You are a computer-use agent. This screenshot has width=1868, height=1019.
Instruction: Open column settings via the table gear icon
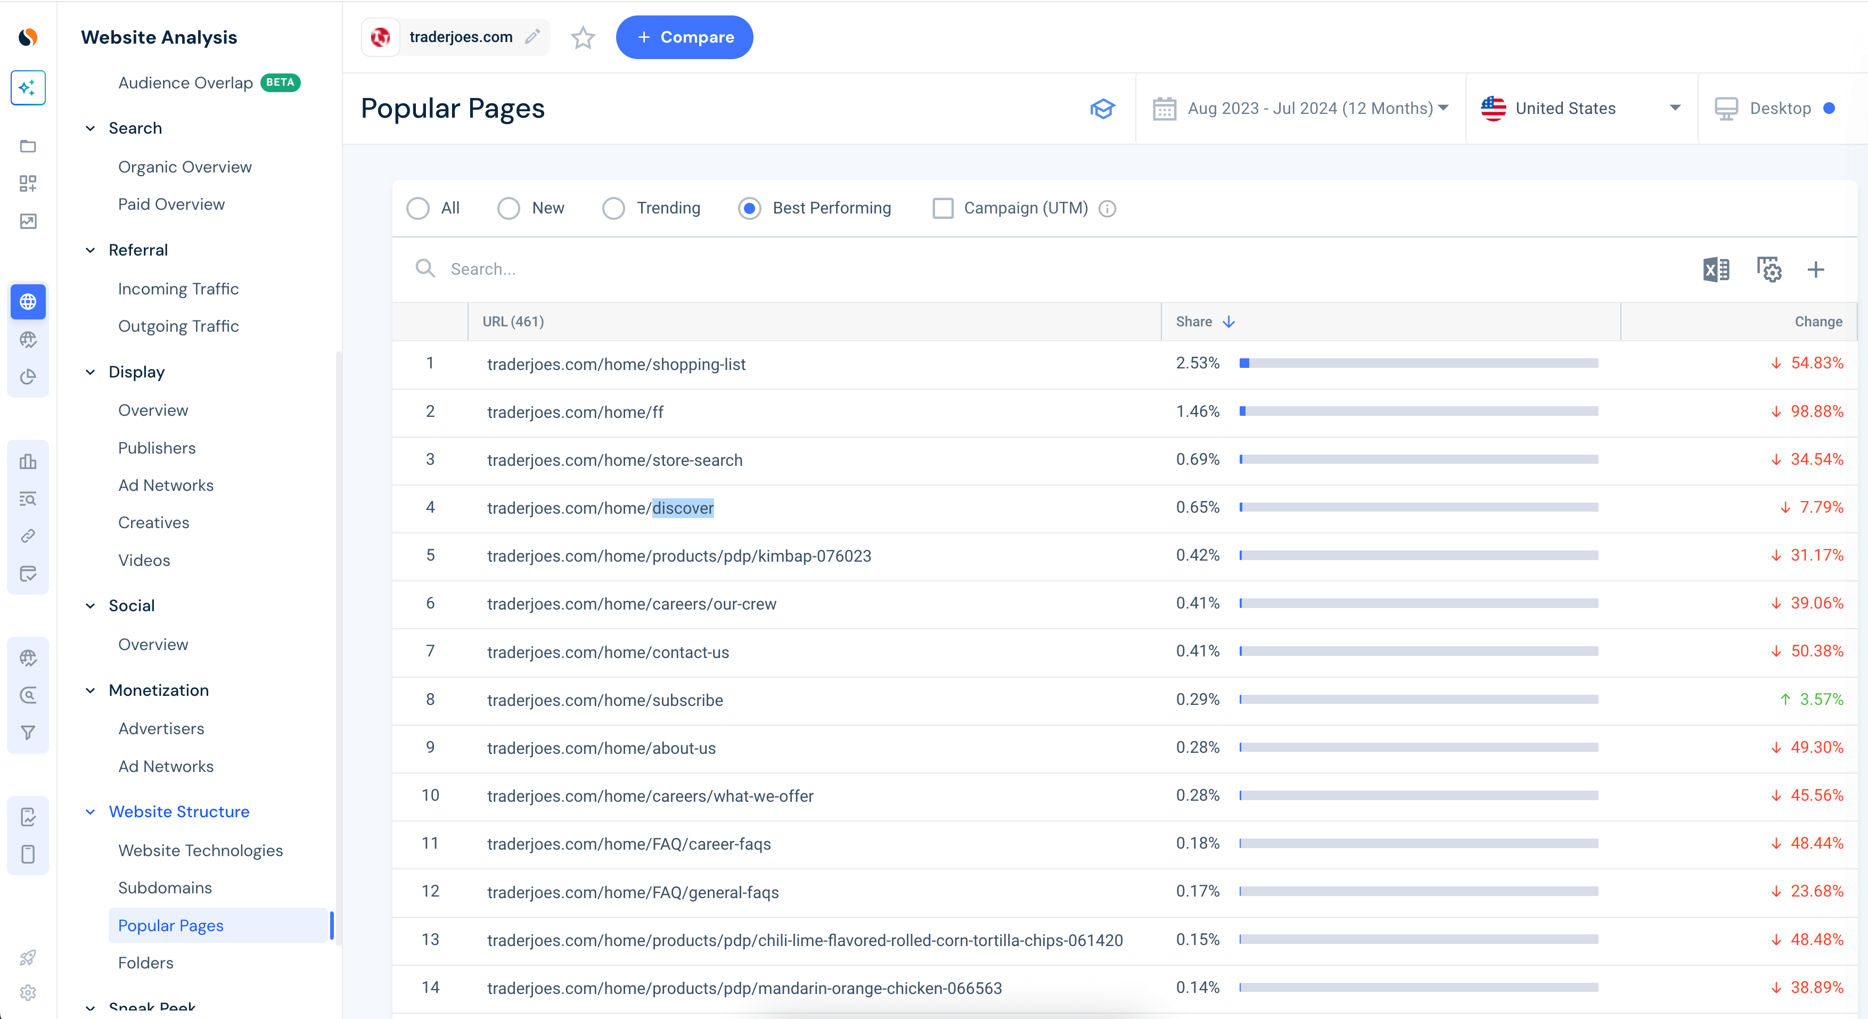(x=1768, y=269)
